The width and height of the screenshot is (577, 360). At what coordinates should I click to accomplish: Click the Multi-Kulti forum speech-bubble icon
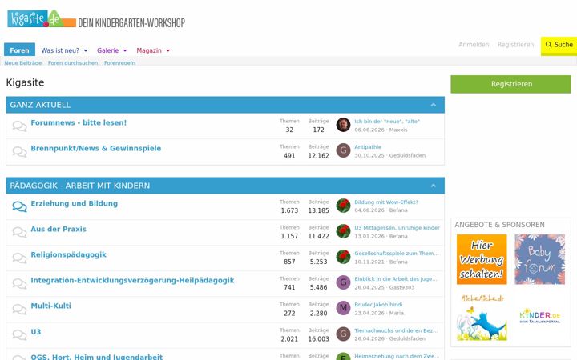point(19,310)
